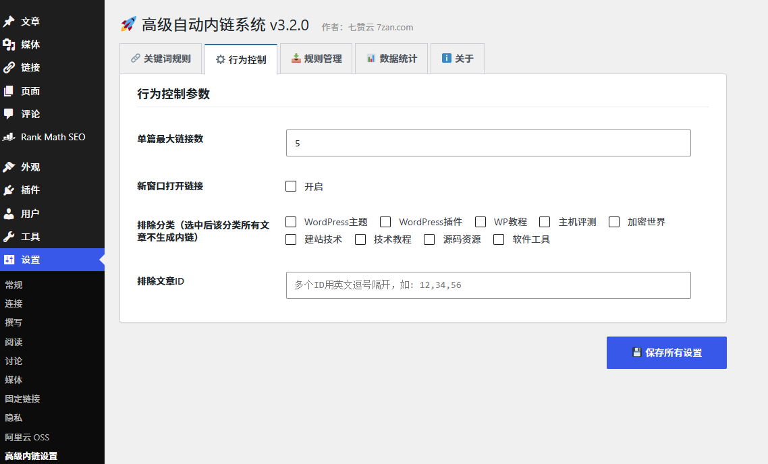768x464 pixels.
Task: Click the pages icon beside 页面
Action: (9, 91)
